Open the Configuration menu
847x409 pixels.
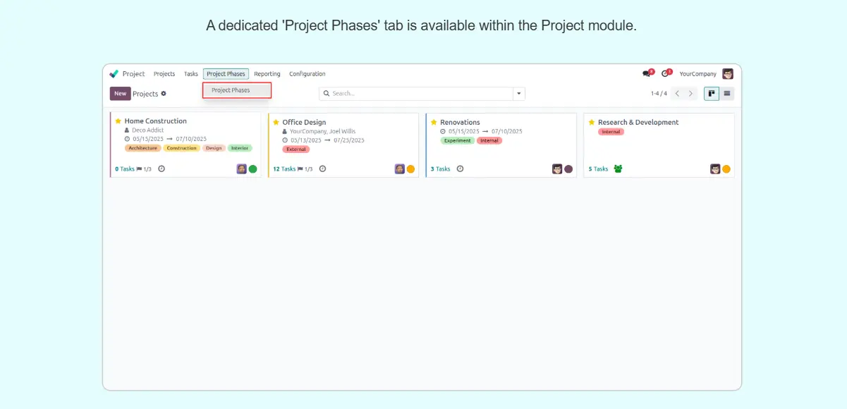(x=307, y=74)
